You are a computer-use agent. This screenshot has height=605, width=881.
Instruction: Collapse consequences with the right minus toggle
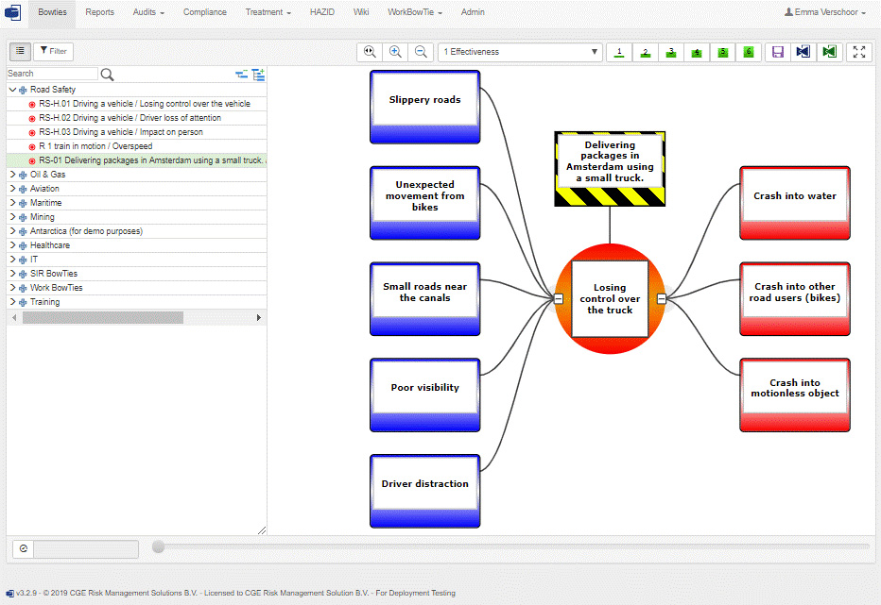(661, 299)
